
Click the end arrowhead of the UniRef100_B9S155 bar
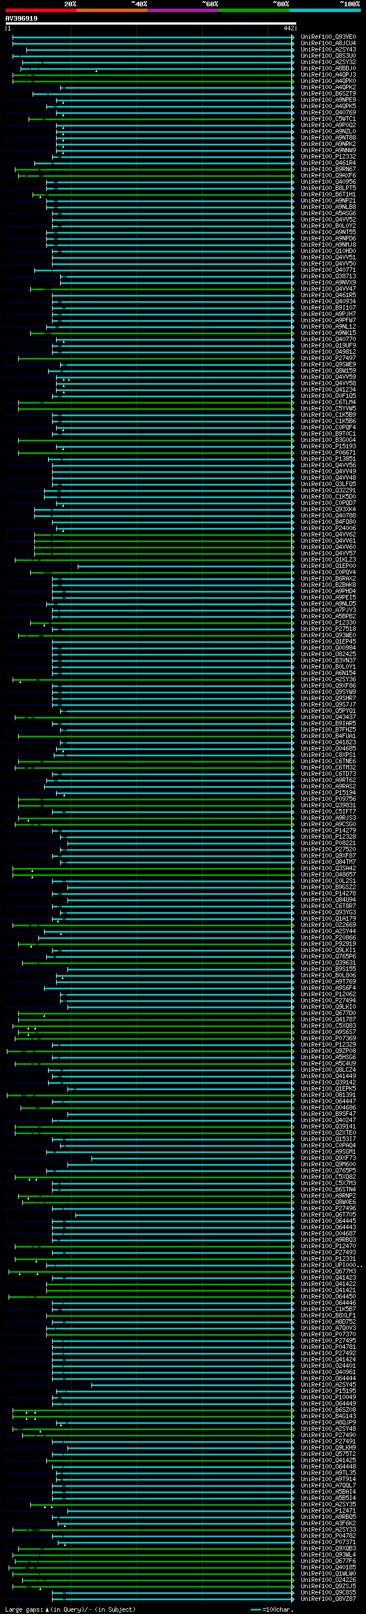(x=292, y=969)
